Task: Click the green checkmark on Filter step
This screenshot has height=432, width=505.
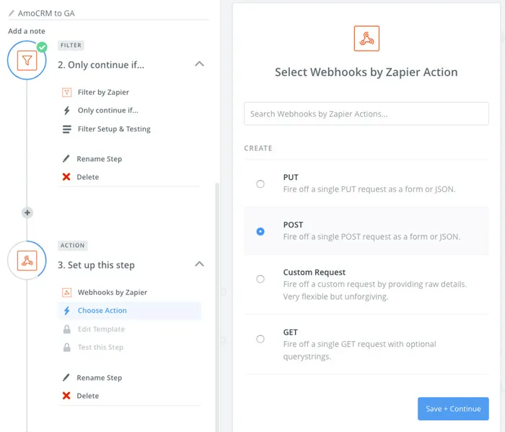Action: [42, 48]
